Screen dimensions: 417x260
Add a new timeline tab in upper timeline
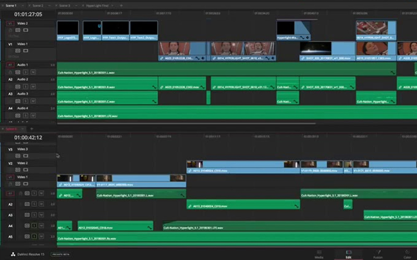coord(121,5)
